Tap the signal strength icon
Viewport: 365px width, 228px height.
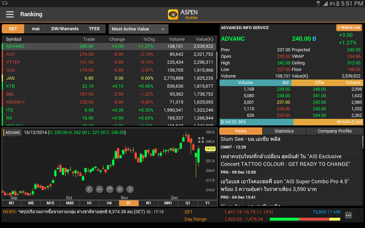[325, 4]
